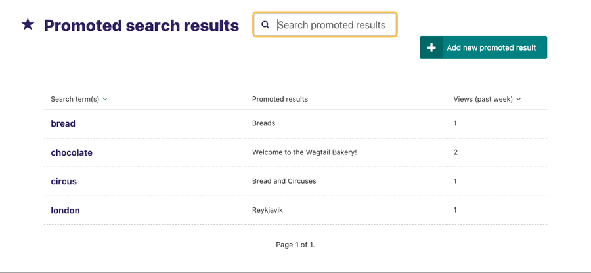Viewport: 591px width, 273px height.
Task: Click the Promoted search results heading
Action: coord(141,25)
